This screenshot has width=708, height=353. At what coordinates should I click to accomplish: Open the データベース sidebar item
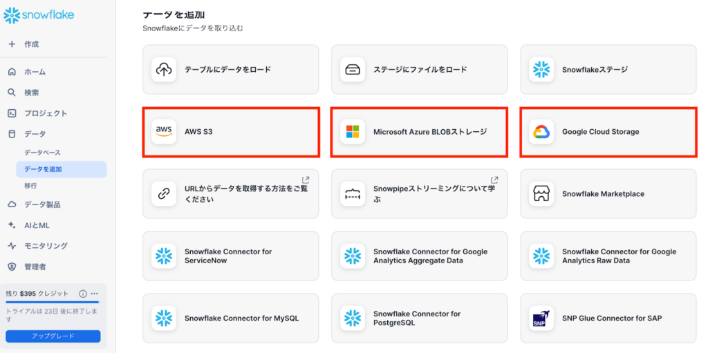point(42,152)
